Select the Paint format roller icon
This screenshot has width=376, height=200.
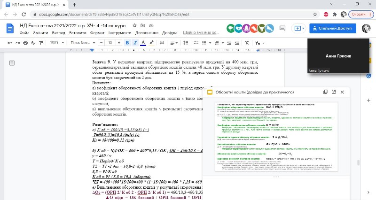tap(41, 43)
